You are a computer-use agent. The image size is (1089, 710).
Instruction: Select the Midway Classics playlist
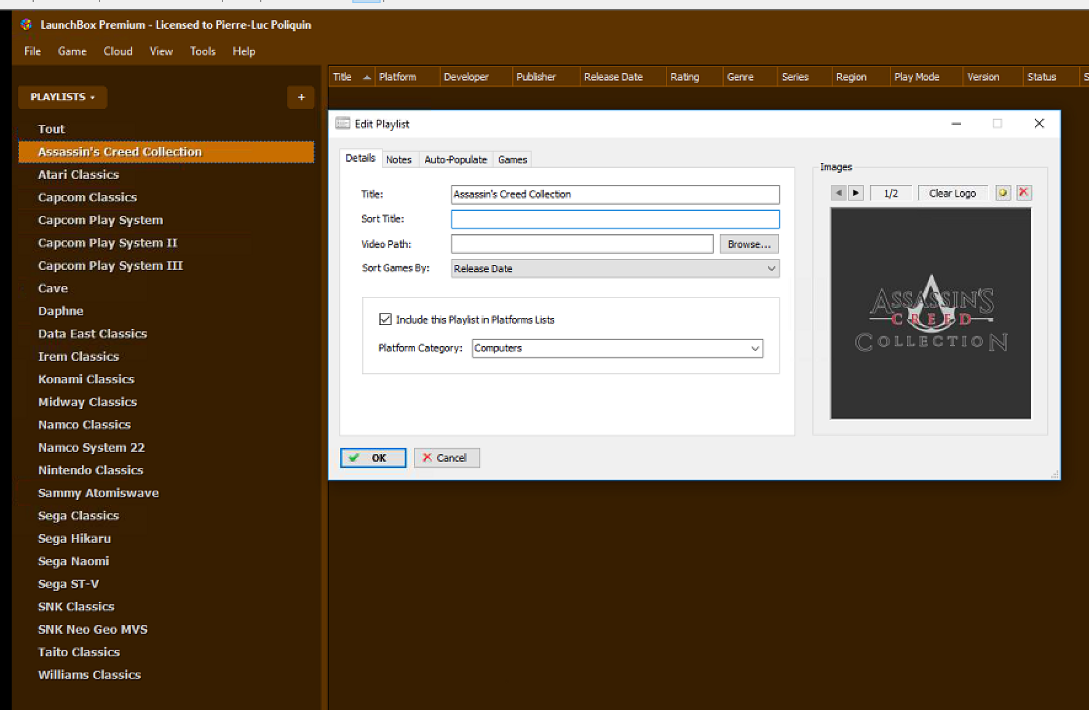[x=166, y=402]
